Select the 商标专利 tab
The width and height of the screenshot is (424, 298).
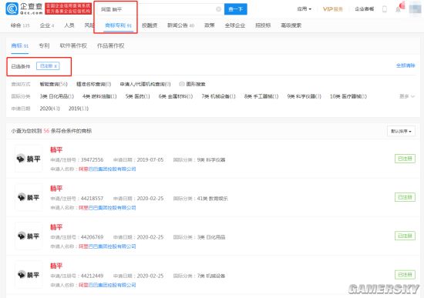(x=118, y=25)
